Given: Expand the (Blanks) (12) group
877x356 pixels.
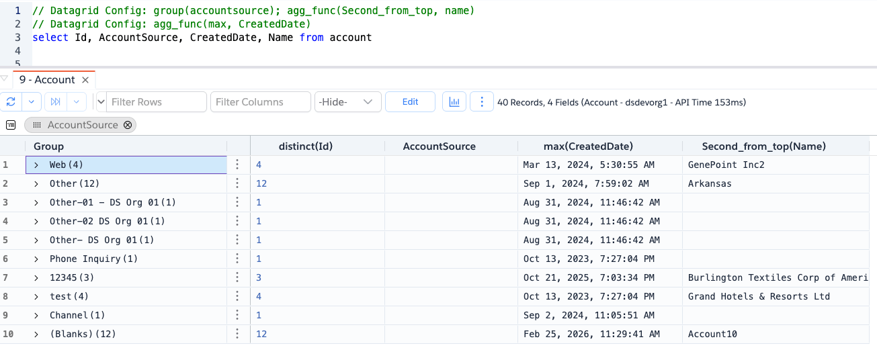Looking at the screenshot, I should [36, 334].
